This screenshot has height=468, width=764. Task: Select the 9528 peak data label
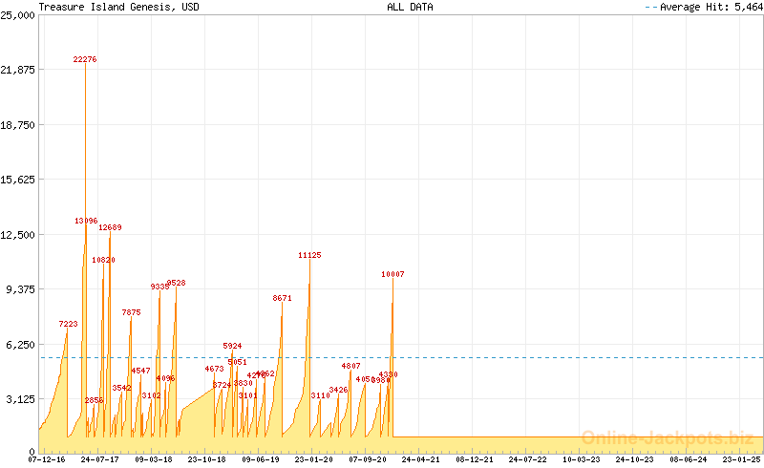[176, 283]
